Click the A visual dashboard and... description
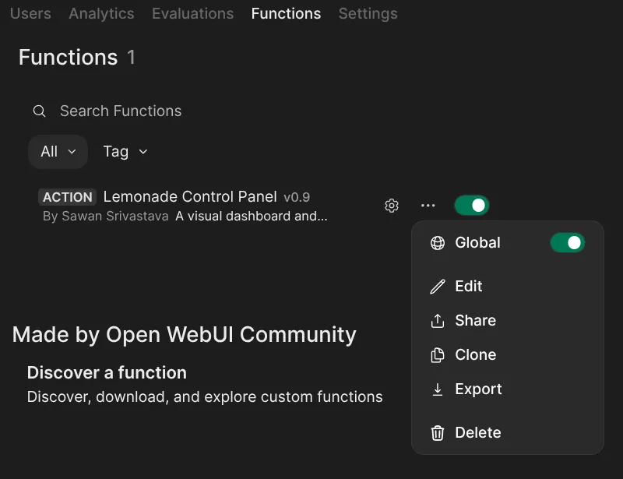The image size is (623, 479). (252, 217)
